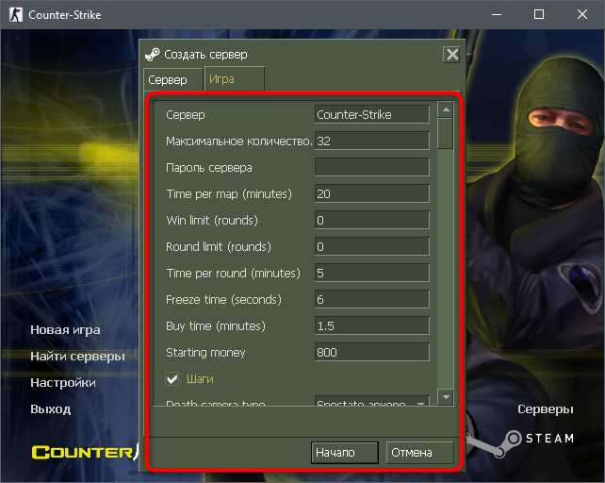
Task: Edit the Сервер name field
Action: 372,114
